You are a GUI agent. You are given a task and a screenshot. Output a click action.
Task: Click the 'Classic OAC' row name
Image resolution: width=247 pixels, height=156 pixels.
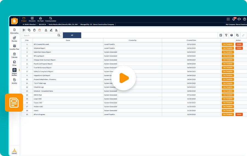click(38, 103)
